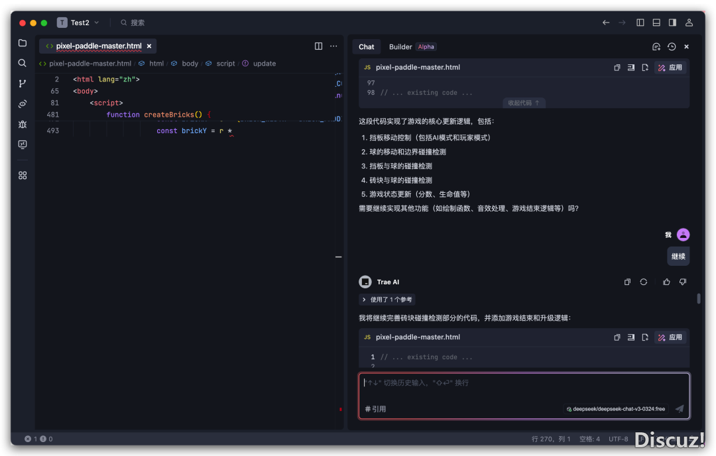The image size is (716, 456).
Task: Collapse code with 收起代码 button
Action: coord(524,103)
